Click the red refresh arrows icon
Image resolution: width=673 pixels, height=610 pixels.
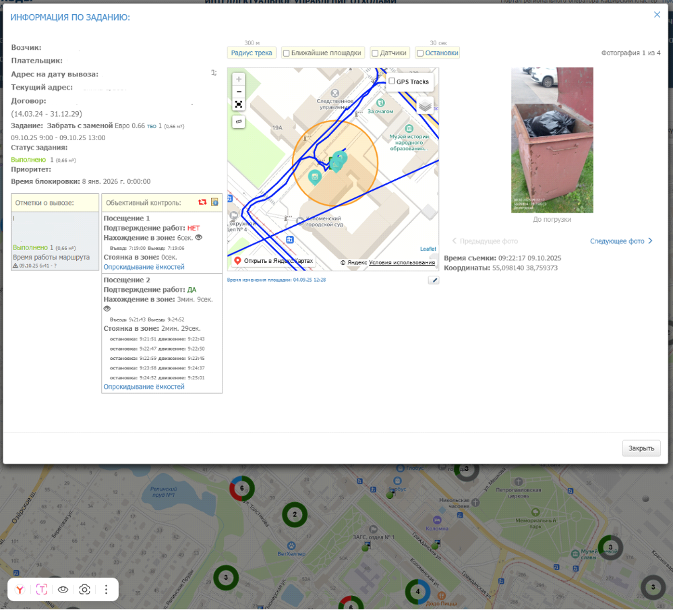(x=202, y=202)
